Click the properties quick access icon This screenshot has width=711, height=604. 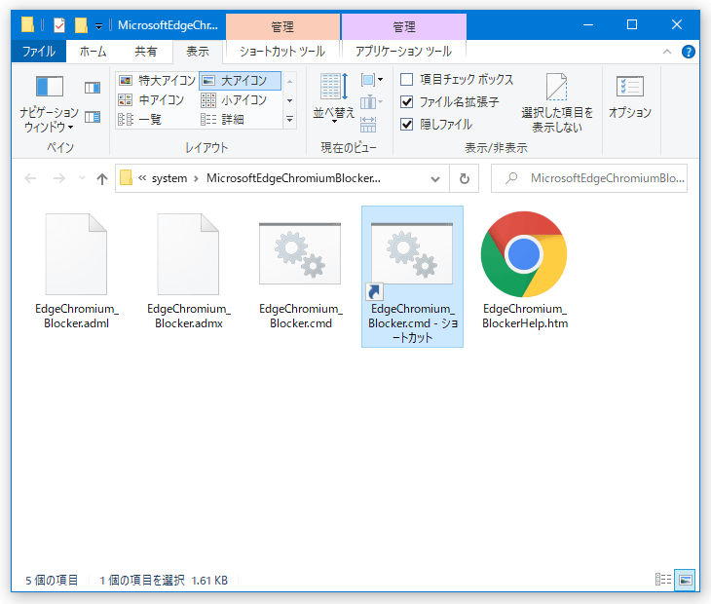(59, 25)
